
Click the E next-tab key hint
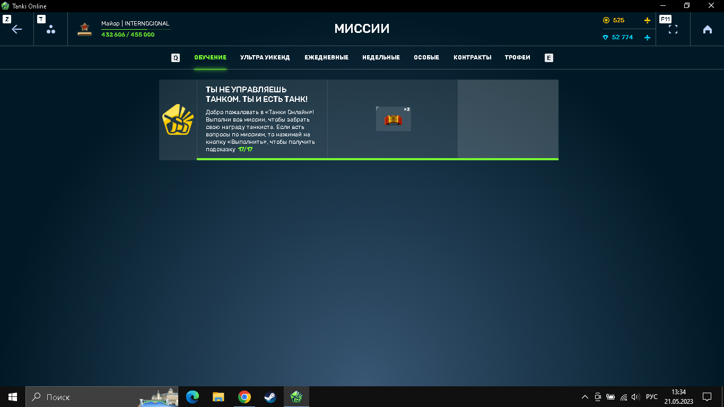pyautogui.click(x=549, y=58)
